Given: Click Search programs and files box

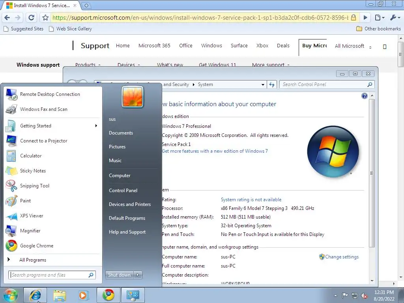Looking at the screenshot, I should pyautogui.click(x=52, y=275).
